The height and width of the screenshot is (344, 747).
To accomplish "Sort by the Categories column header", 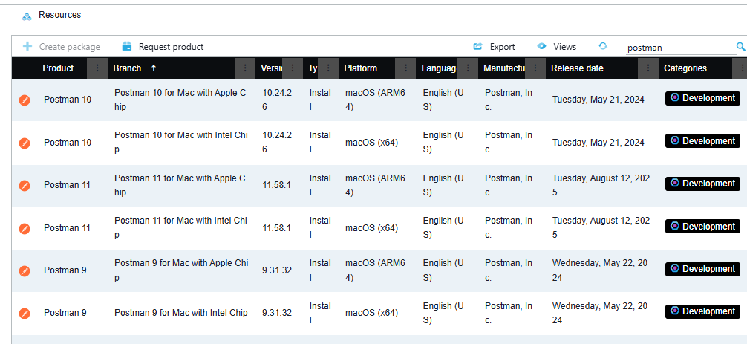I will point(685,68).
